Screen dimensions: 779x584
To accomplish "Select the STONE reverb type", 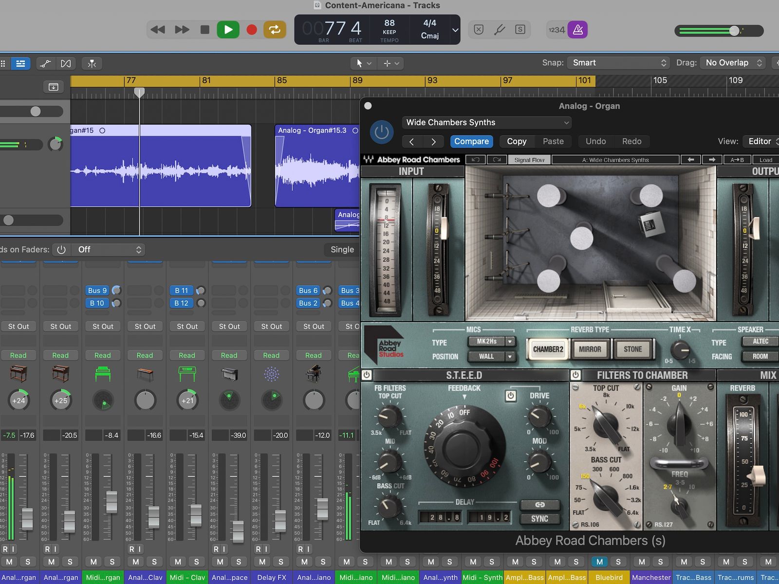I will 632,349.
